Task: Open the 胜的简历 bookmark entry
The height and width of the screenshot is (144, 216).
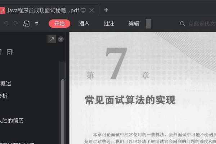Action: point(12,121)
